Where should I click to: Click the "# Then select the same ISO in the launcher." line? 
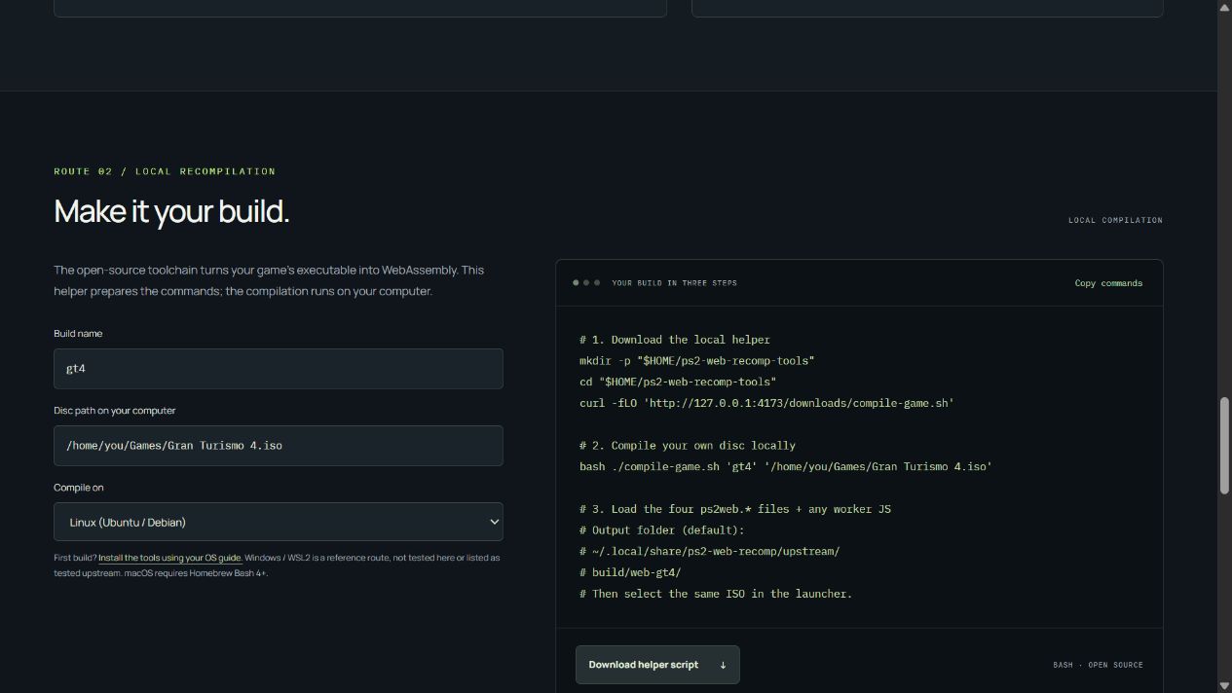(x=716, y=594)
